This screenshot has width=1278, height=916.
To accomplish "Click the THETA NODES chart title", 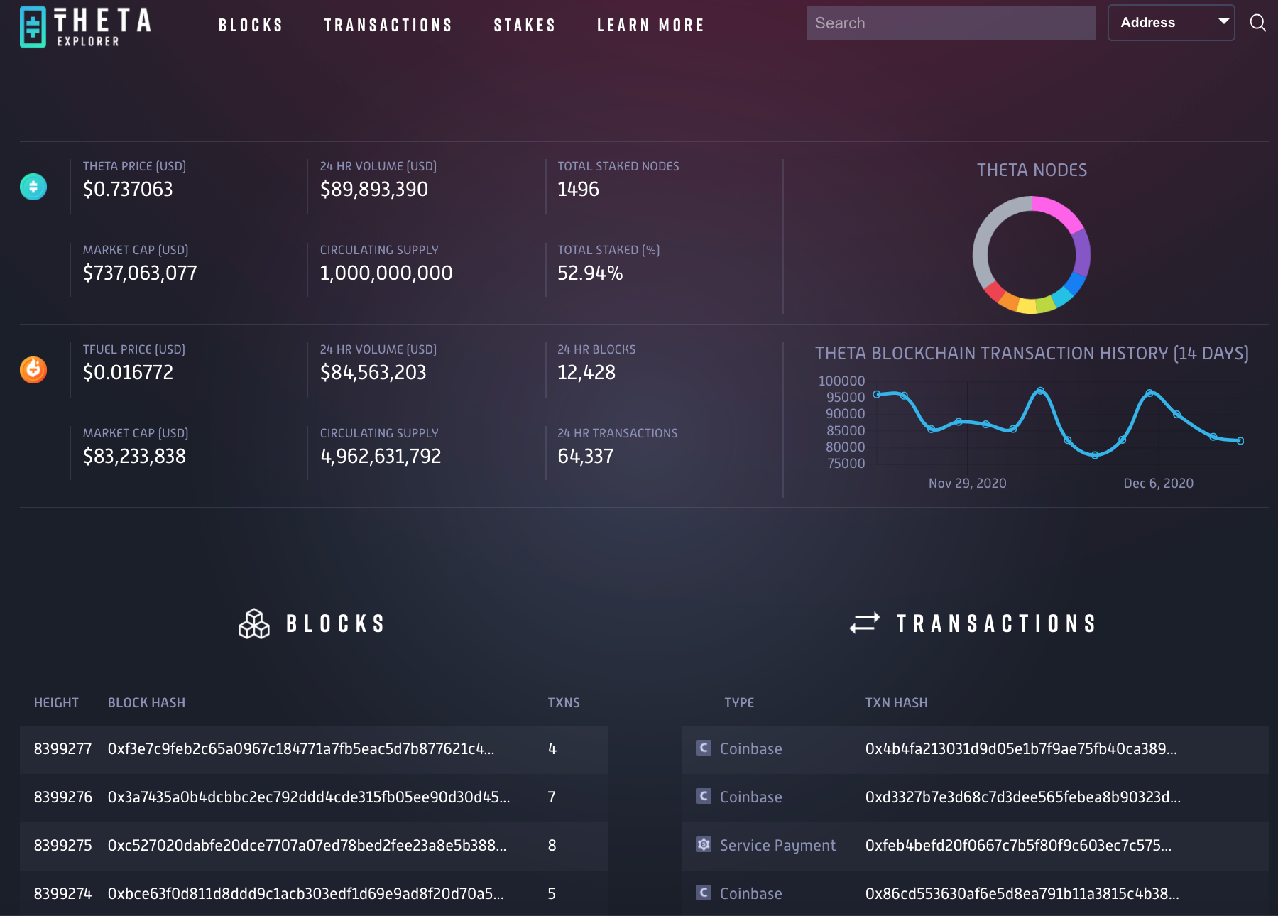I will 1032,170.
